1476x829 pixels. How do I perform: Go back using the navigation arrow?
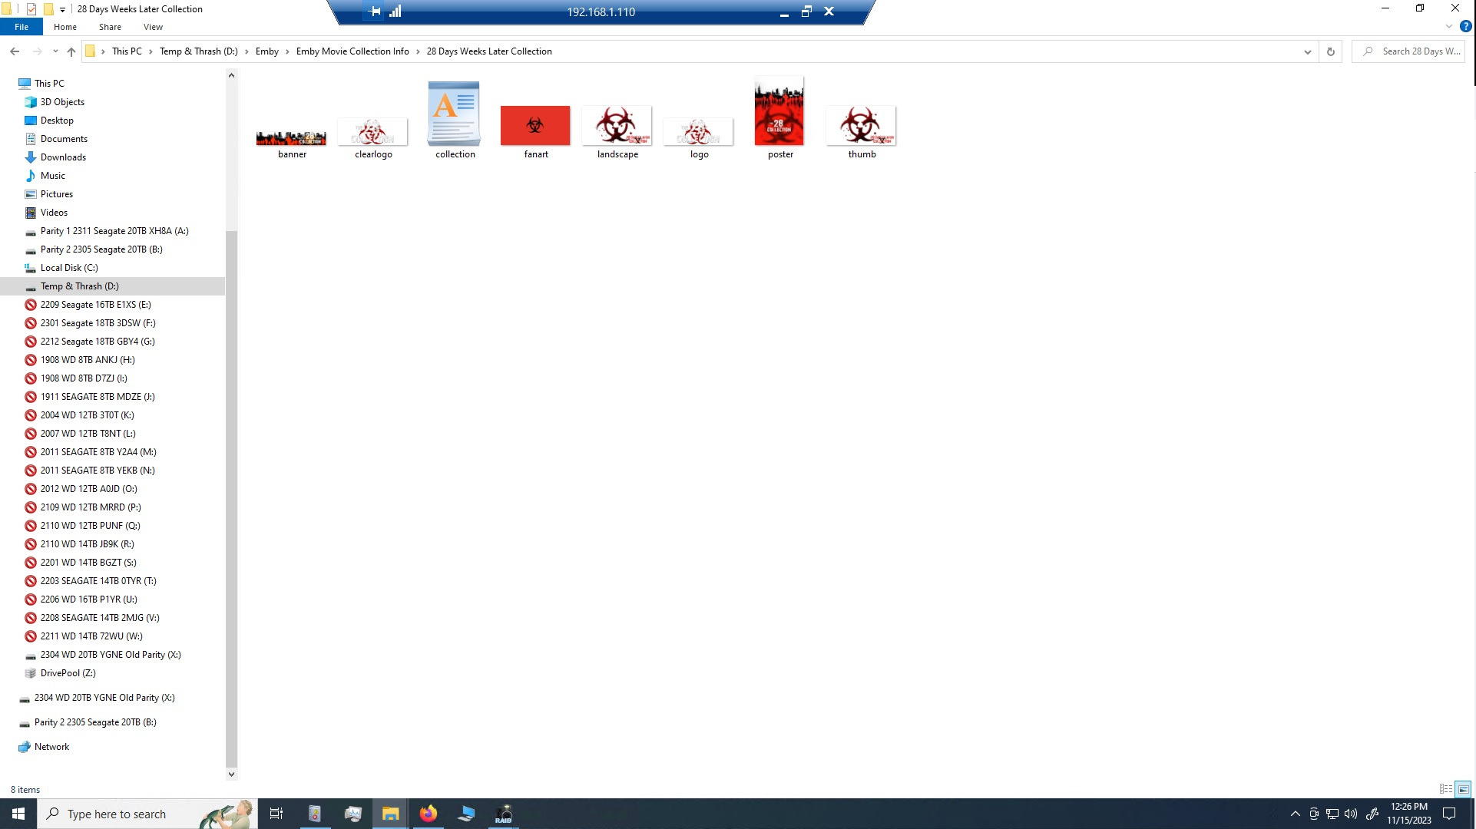coord(15,51)
